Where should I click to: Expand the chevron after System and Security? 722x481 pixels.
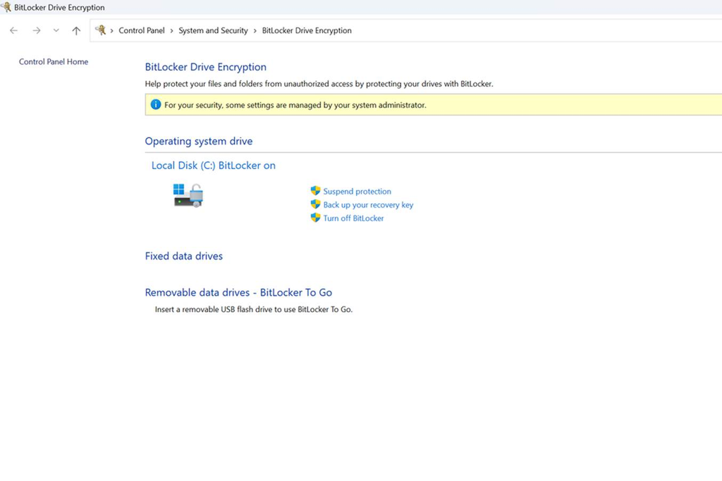coord(255,31)
